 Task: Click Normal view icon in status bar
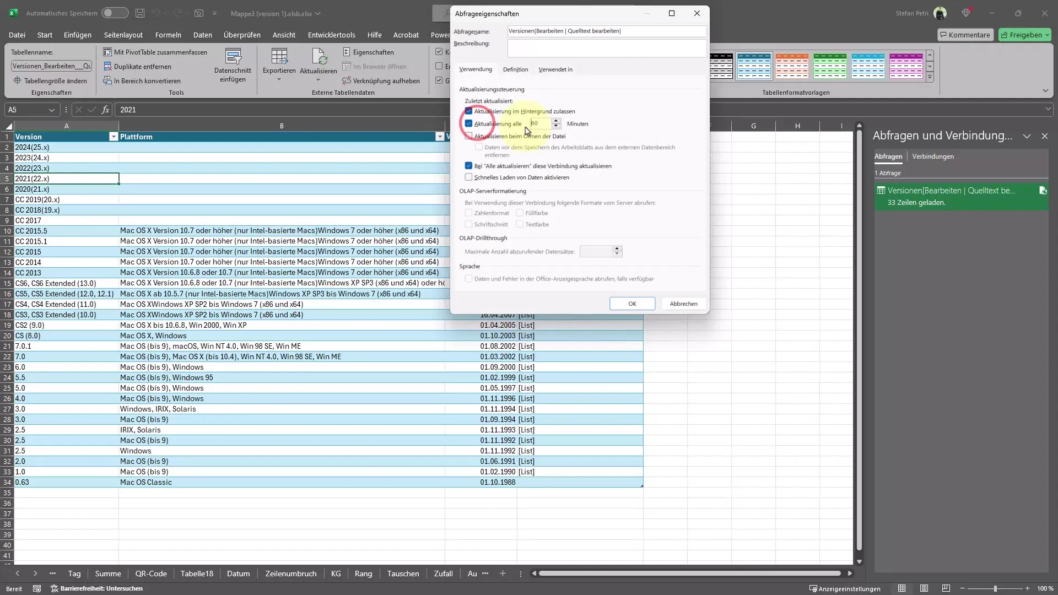(902, 588)
